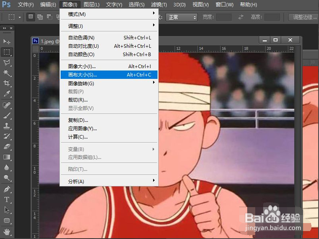
Task: Maximize the 1.jpeg document window
Action: point(276,40)
